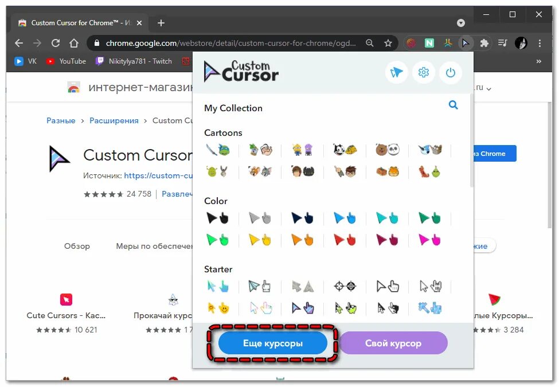Screen dimensions: 559x387
Task: Click the red spiral extension icon
Action: pos(411,43)
